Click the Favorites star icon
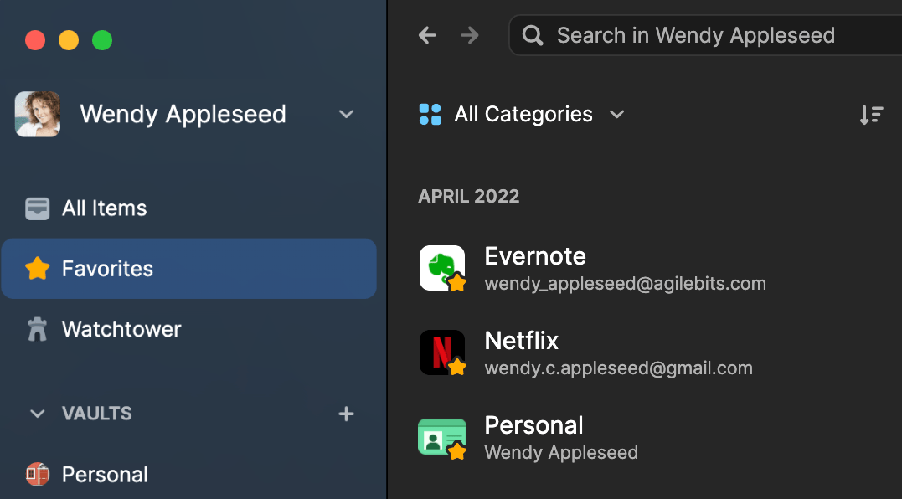 click(37, 268)
